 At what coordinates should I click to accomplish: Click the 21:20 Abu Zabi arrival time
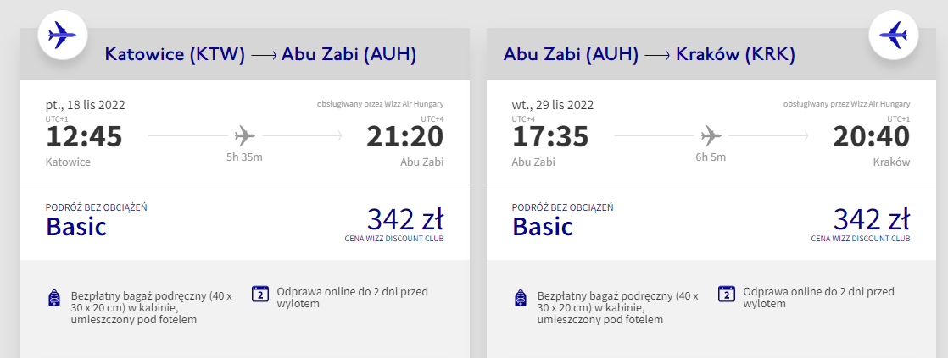405,137
